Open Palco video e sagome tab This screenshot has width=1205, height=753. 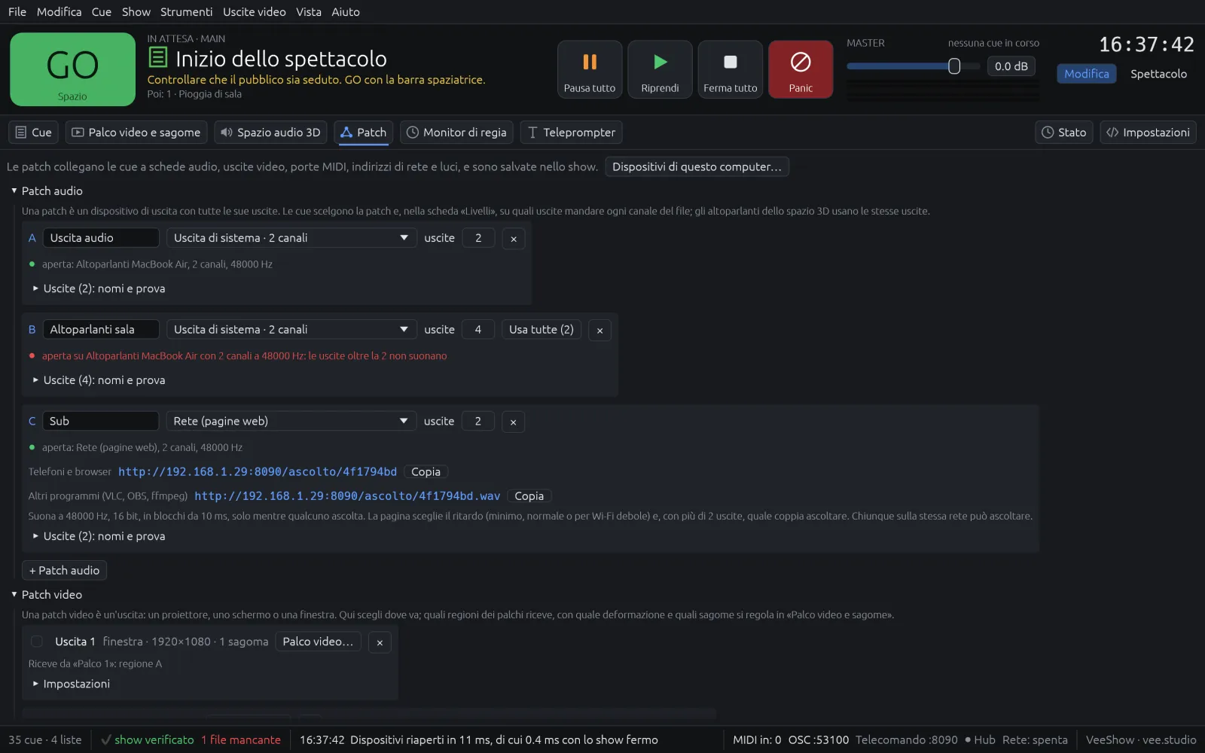[x=136, y=133]
